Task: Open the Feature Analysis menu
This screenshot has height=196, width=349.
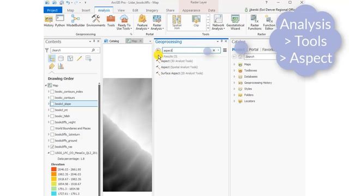Action: click(x=142, y=22)
